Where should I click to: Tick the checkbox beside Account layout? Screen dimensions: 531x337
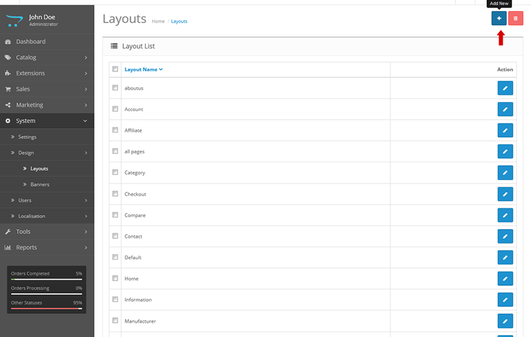coord(115,109)
